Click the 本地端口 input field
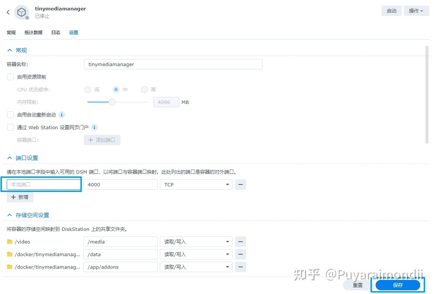The width and height of the screenshot is (434, 294). coord(42,184)
